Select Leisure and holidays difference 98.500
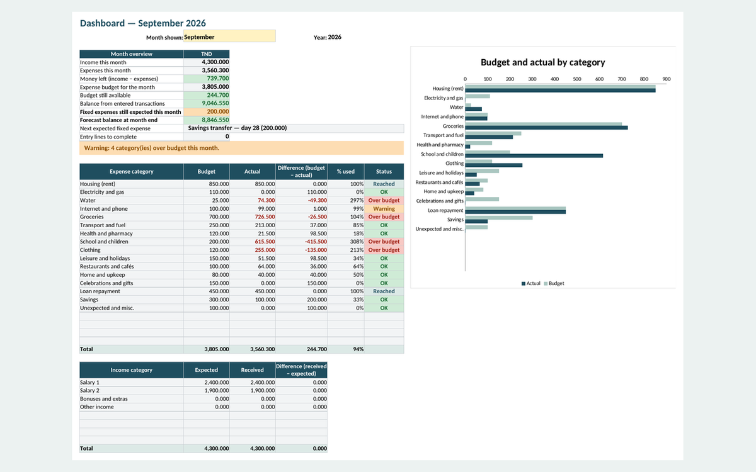The image size is (756, 472). pyautogui.click(x=301, y=258)
